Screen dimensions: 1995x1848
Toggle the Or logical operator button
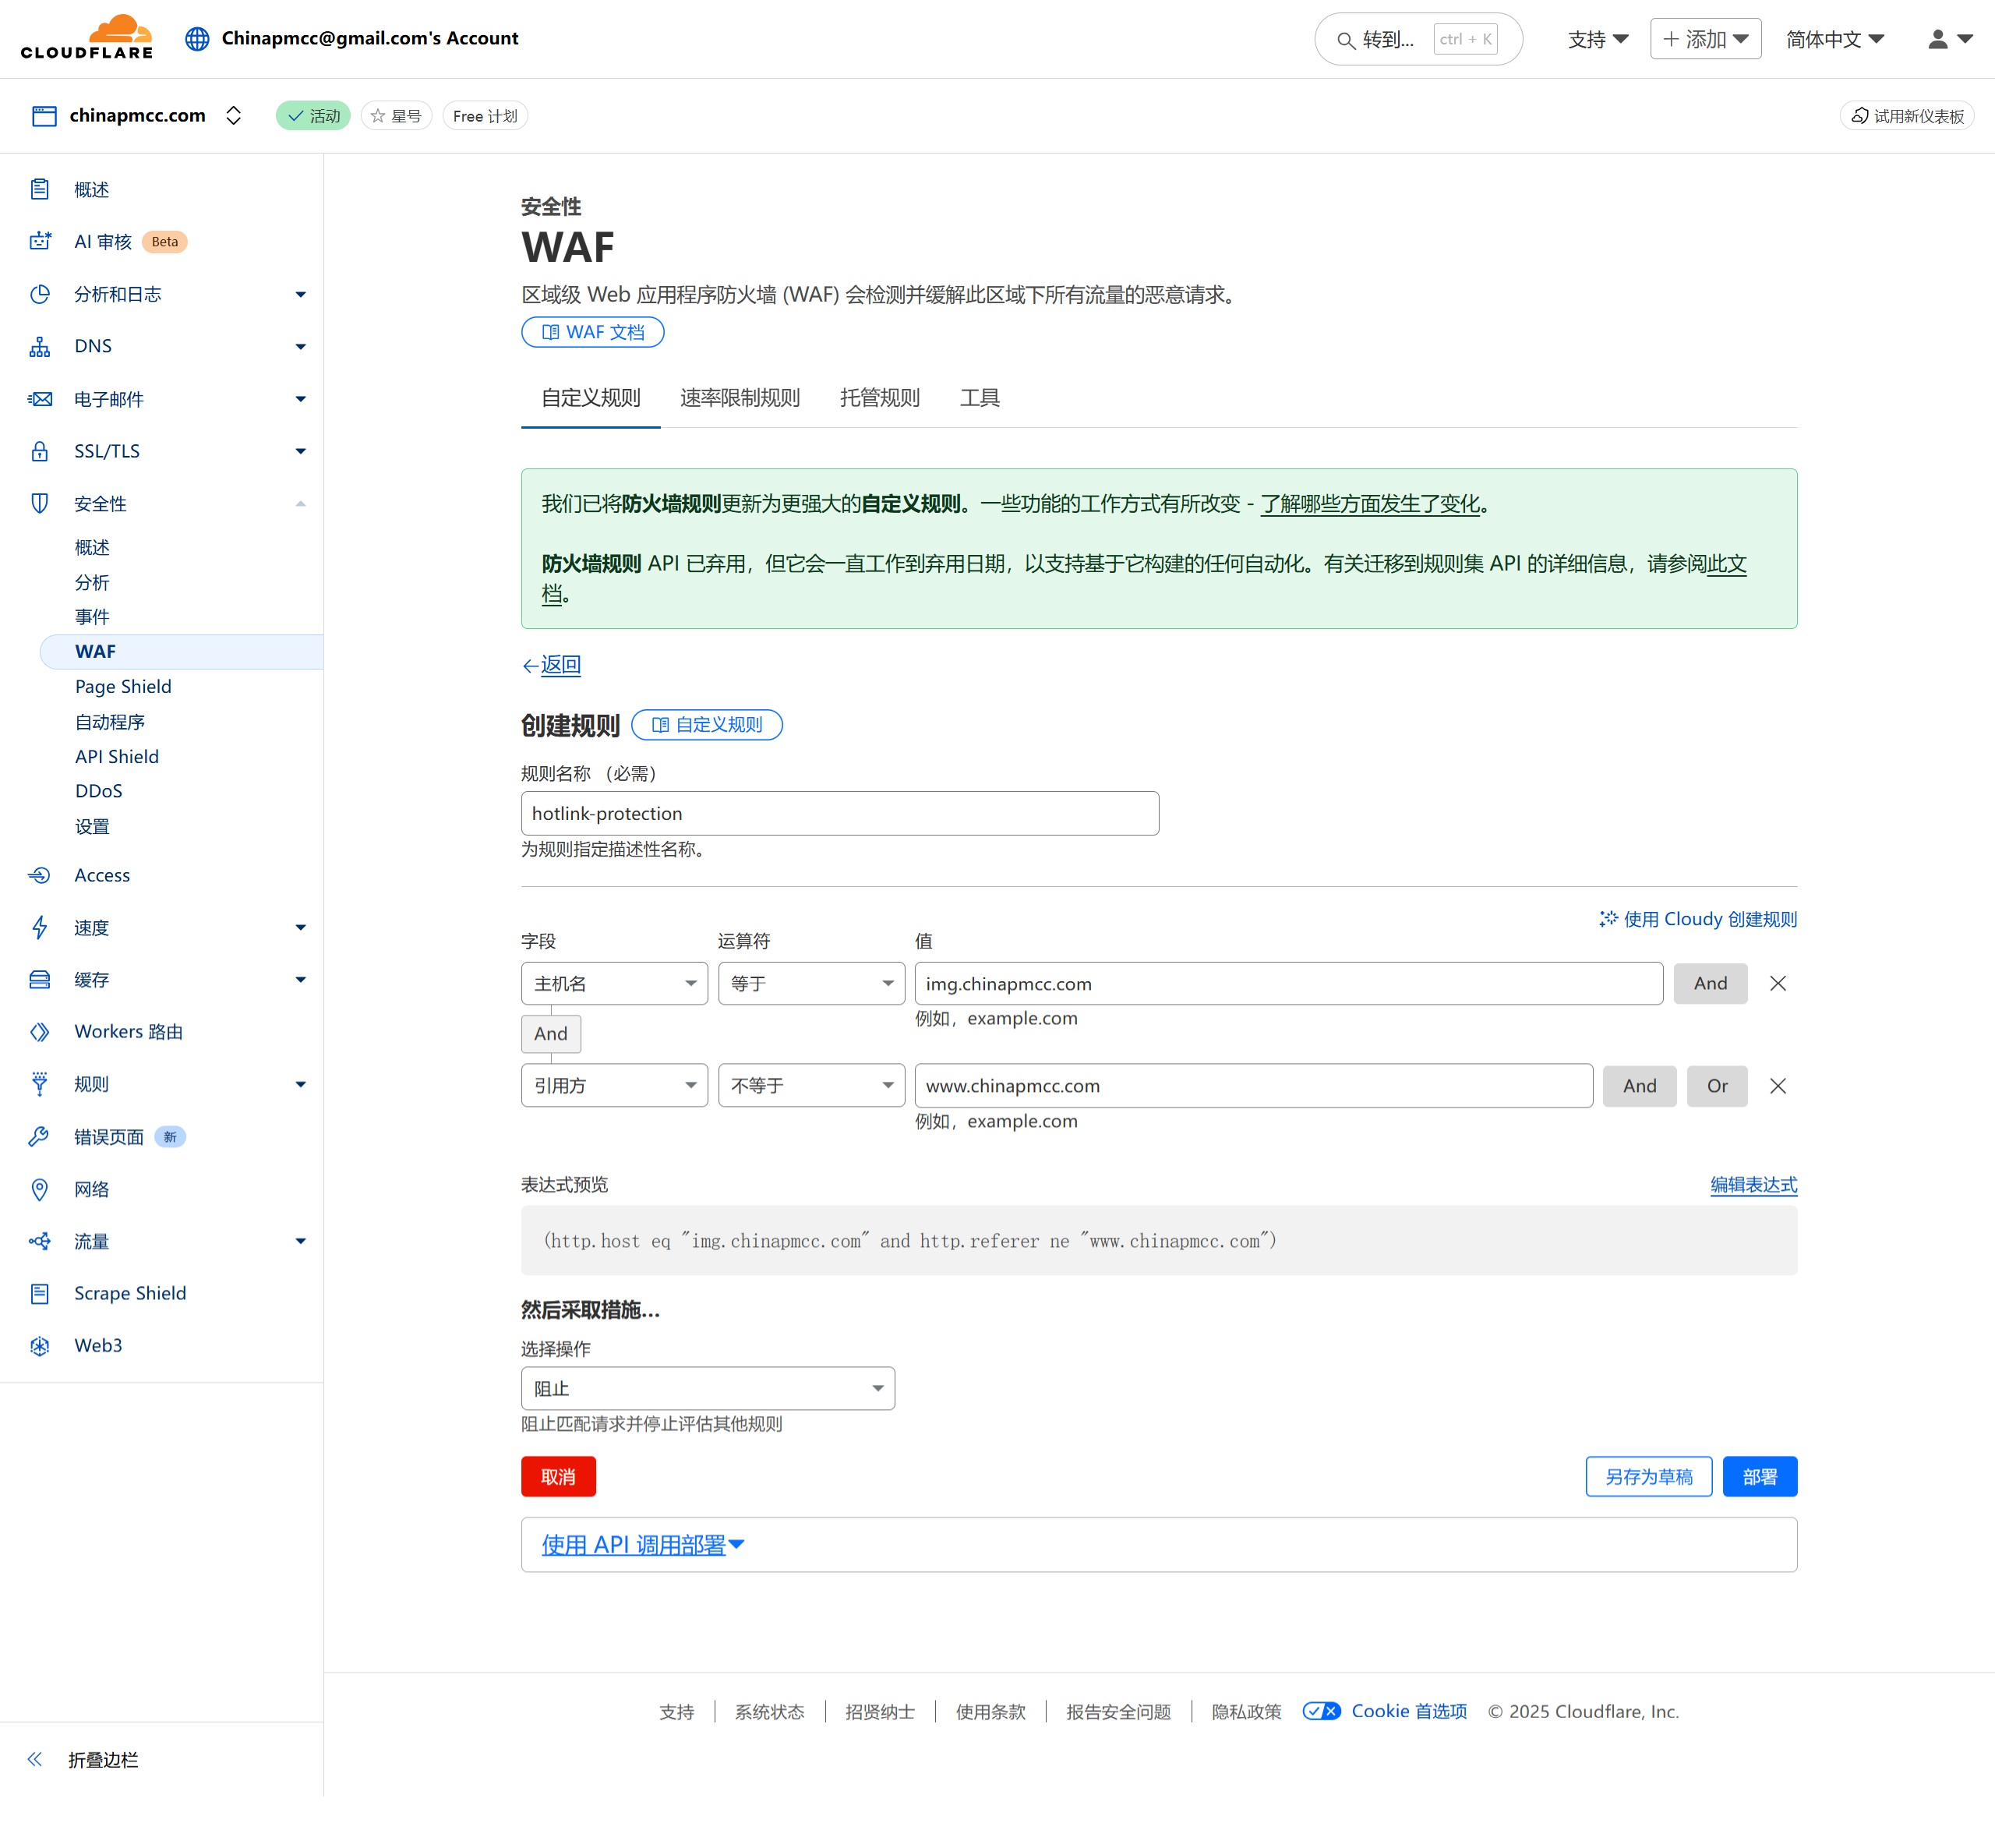click(1716, 1085)
